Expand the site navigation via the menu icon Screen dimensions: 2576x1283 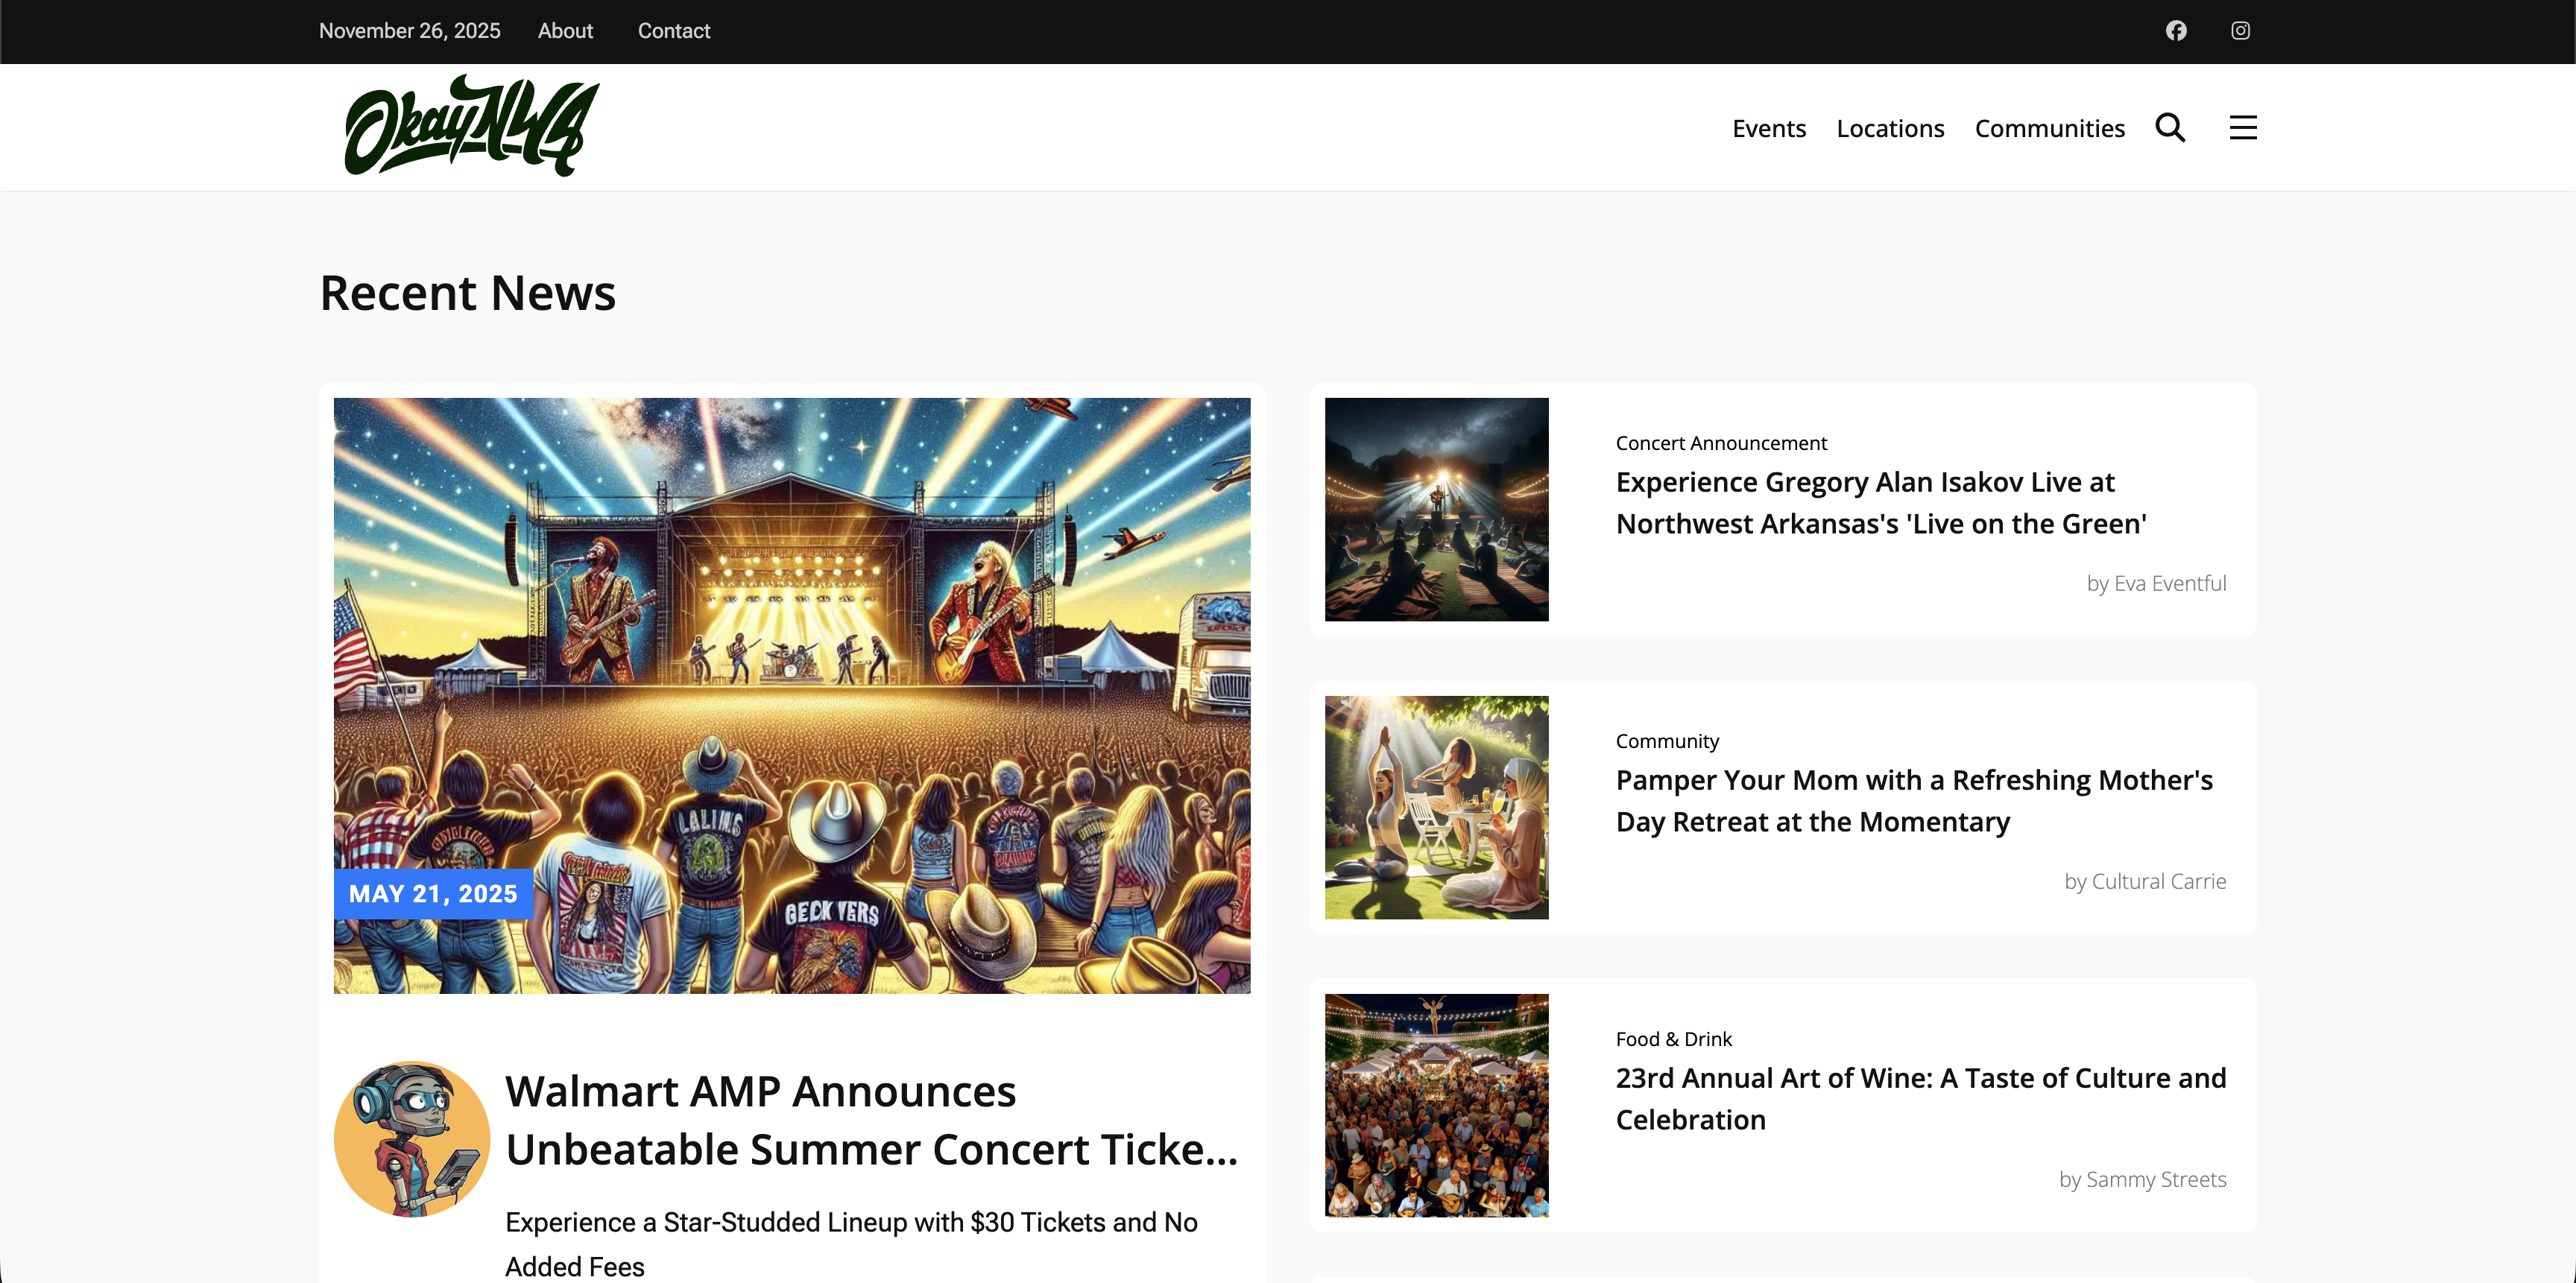point(2242,127)
